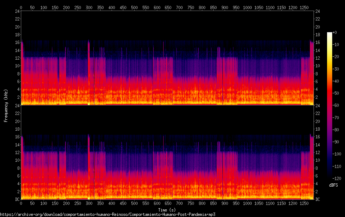Click the 'dBFS' legend label
345x217 pixels.
tap(333, 185)
